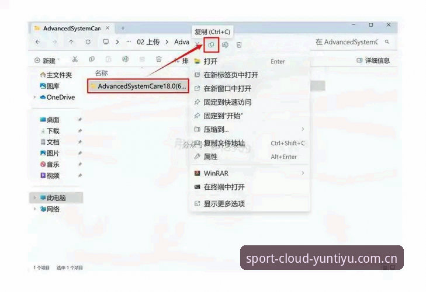Choose 打开 from context menu

(x=250, y=61)
